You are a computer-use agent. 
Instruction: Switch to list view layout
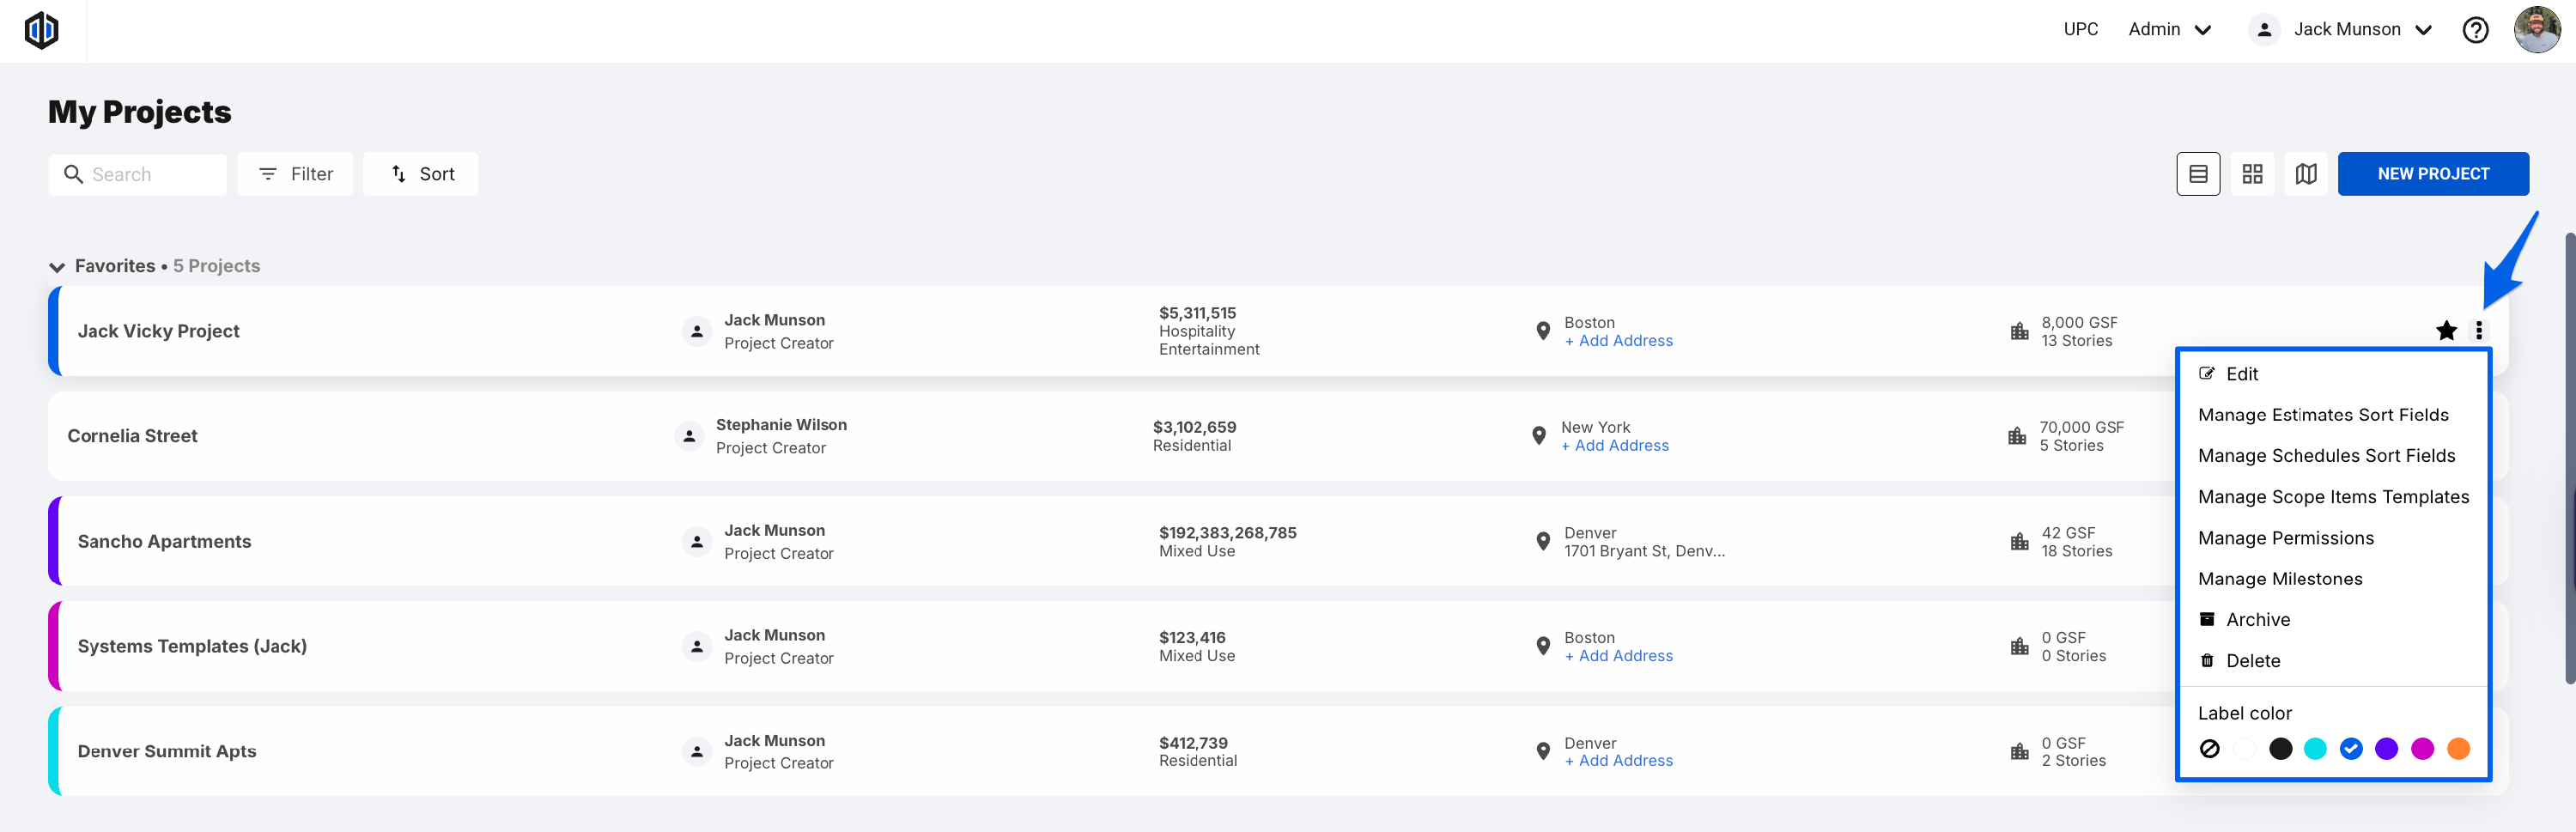pos(2198,174)
